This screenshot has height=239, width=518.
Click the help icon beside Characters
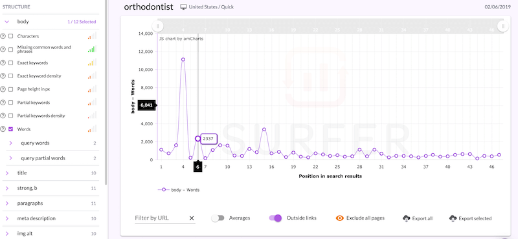pyautogui.click(x=3, y=36)
